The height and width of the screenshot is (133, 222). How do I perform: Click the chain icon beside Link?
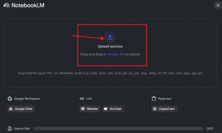tap(82, 99)
